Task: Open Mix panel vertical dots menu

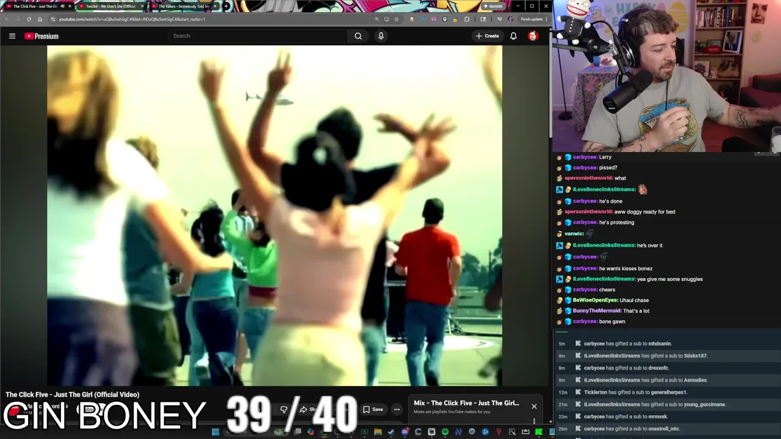Action: click(534, 421)
